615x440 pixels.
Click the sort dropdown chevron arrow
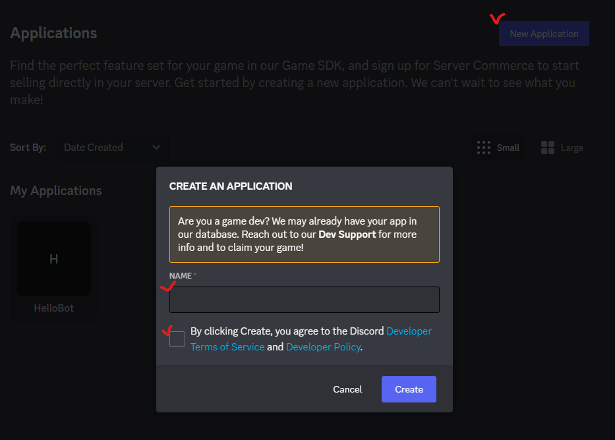(156, 148)
